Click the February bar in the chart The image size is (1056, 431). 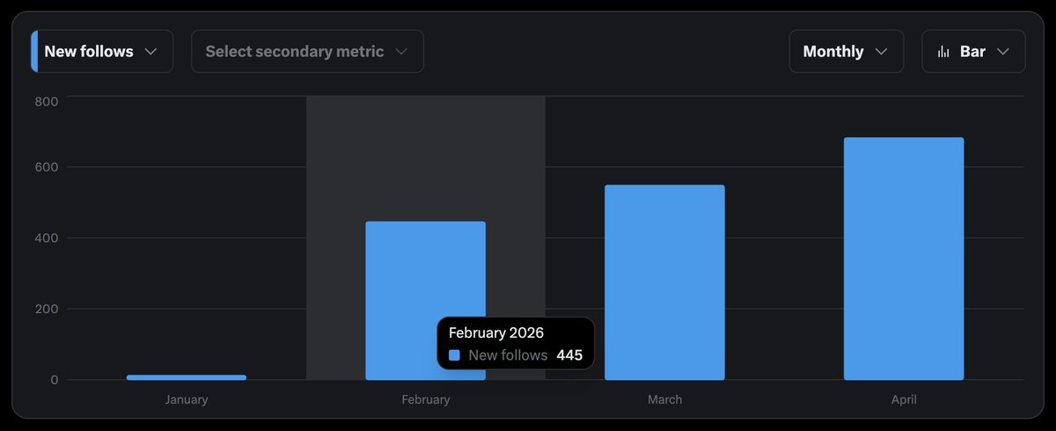(x=426, y=301)
